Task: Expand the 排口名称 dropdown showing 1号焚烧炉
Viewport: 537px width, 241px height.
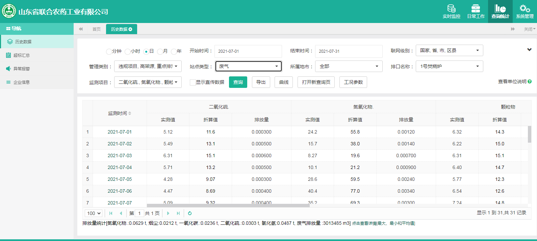Action: point(449,66)
